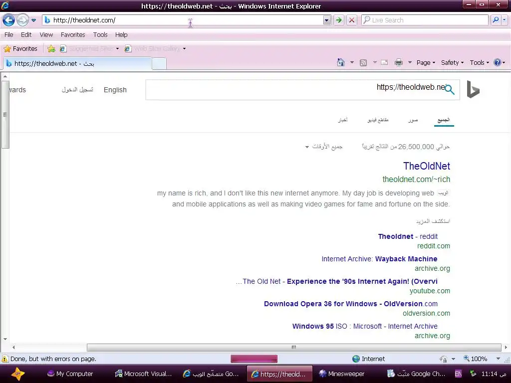Viewport: 511px width, 383px height.
Task: Click the blue Help question mark icon
Action: click(x=498, y=62)
